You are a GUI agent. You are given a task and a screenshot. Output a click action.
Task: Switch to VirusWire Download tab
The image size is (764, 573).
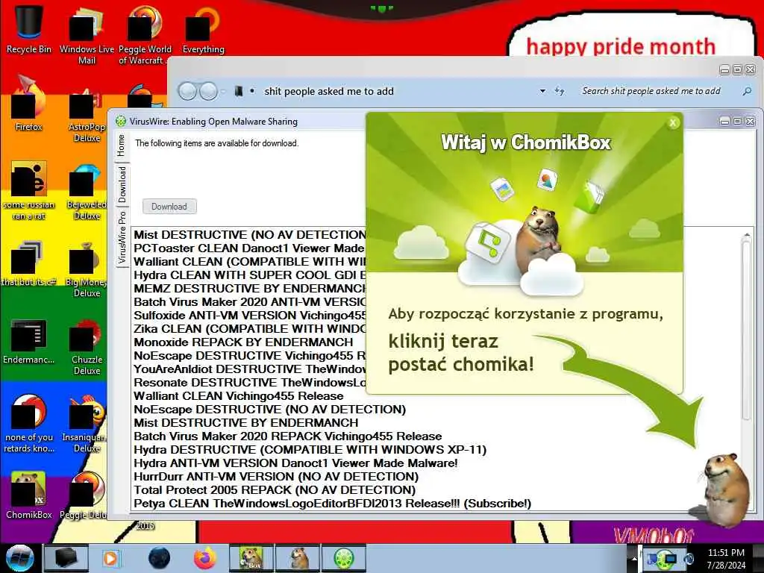(122, 185)
